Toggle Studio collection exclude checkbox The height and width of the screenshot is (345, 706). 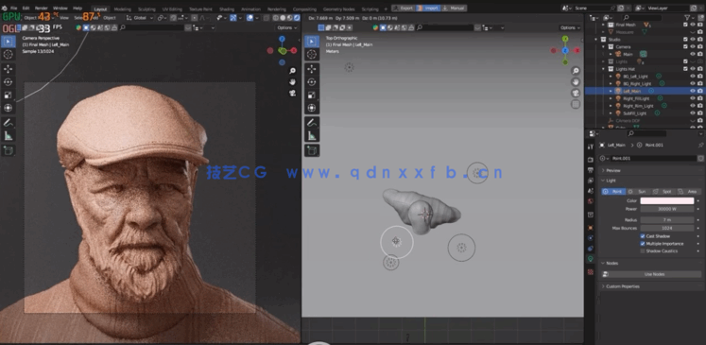tap(685, 39)
